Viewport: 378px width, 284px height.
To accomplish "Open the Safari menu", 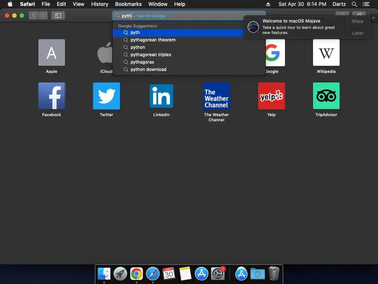I will [x=27, y=4].
